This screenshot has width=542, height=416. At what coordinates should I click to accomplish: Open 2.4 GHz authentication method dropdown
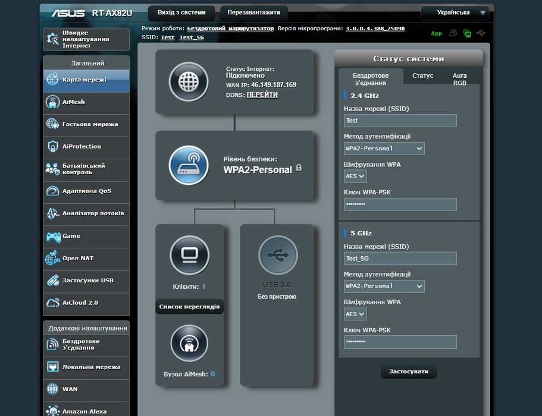click(384, 149)
